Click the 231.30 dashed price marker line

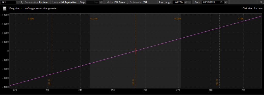tap(52, 50)
